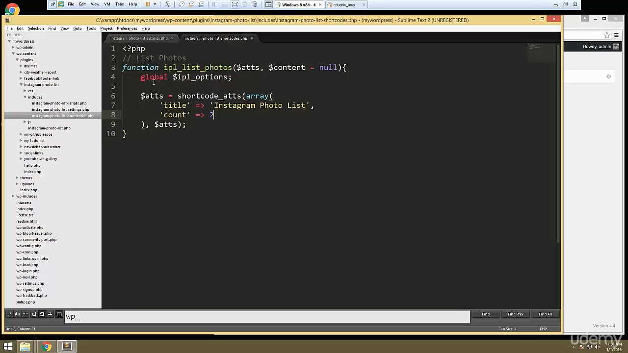Collapse the mywordpress root folder

point(9,41)
